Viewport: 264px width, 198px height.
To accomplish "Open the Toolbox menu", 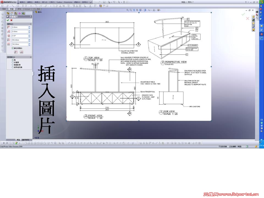I will pyautogui.click(x=59, y=2).
